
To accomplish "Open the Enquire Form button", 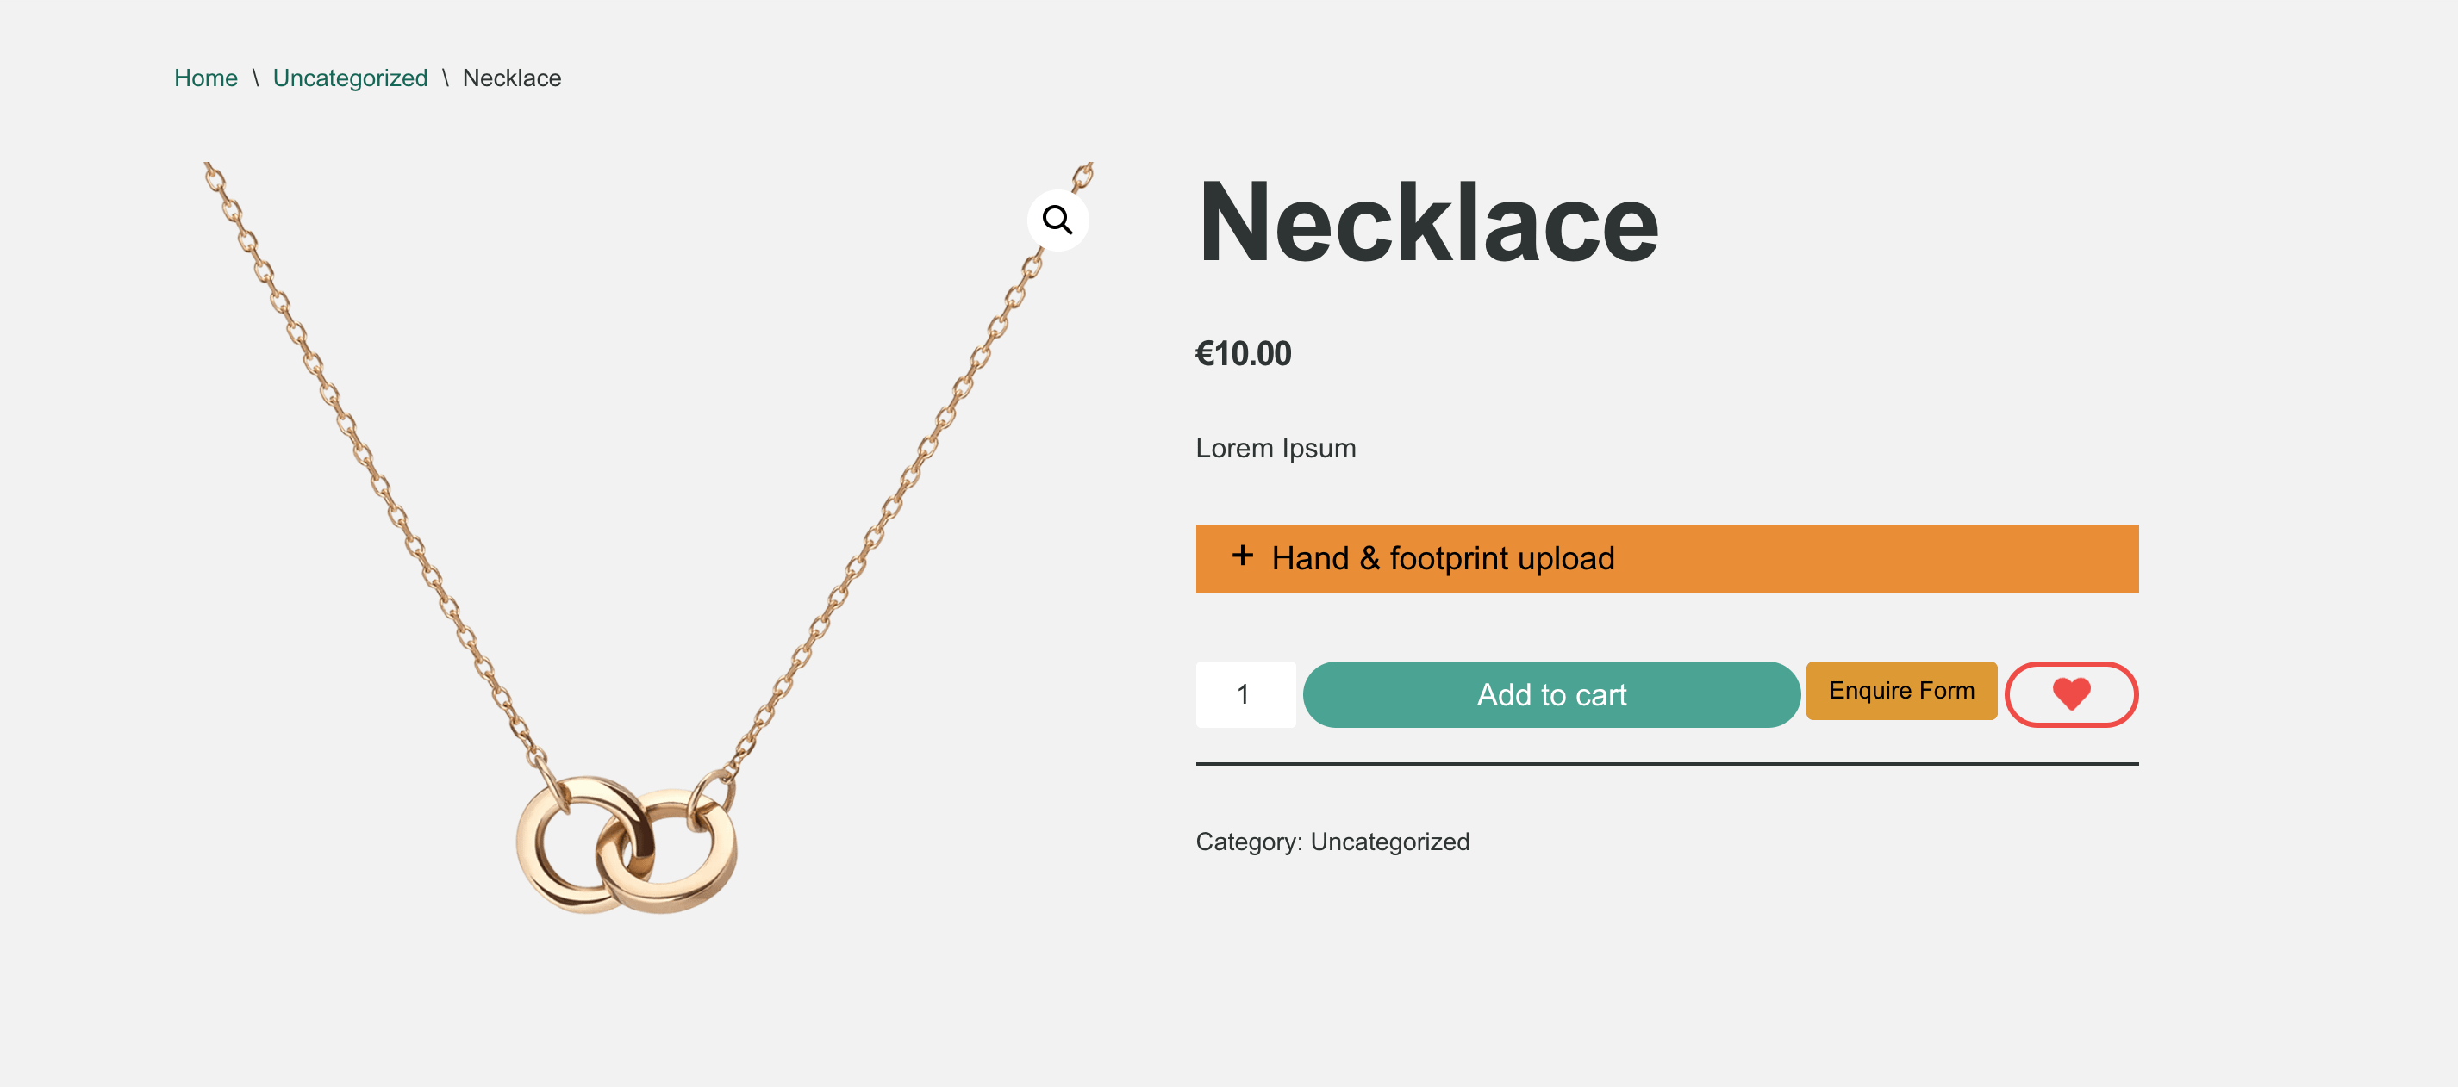I will (x=1900, y=690).
